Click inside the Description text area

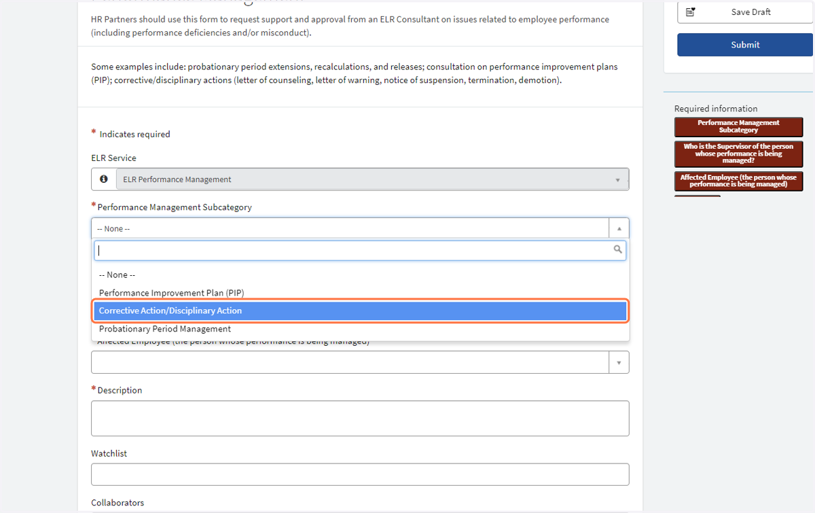pyautogui.click(x=360, y=418)
